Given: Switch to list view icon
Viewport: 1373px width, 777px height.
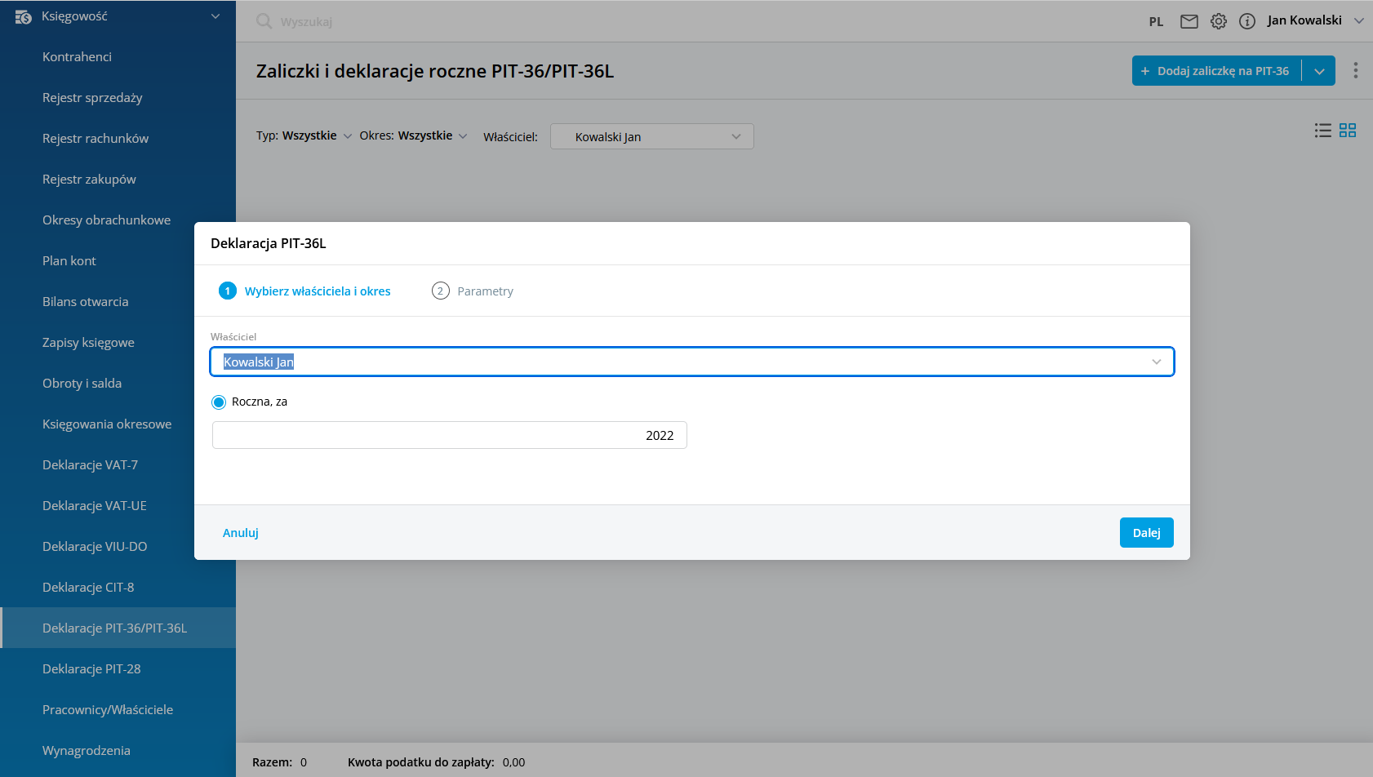Looking at the screenshot, I should pyautogui.click(x=1322, y=131).
